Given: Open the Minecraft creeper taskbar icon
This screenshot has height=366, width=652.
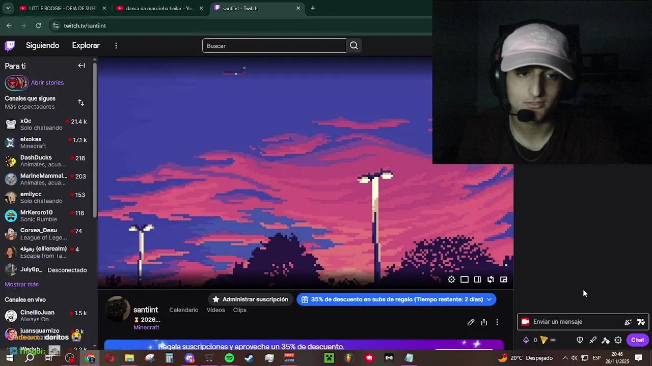Looking at the screenshot, I should [329, 358].
